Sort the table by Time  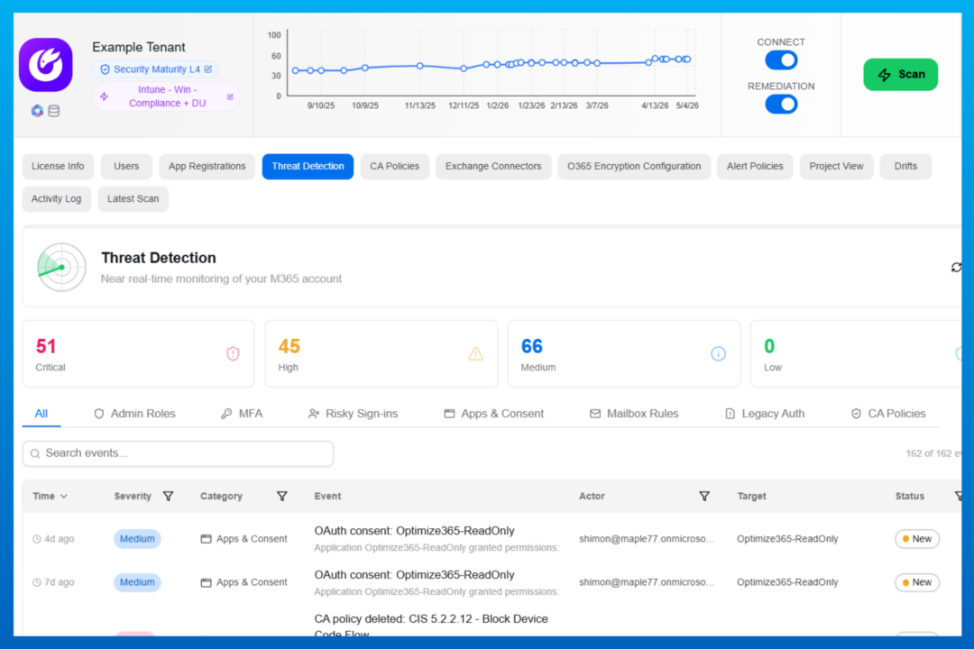click(50, 497)
